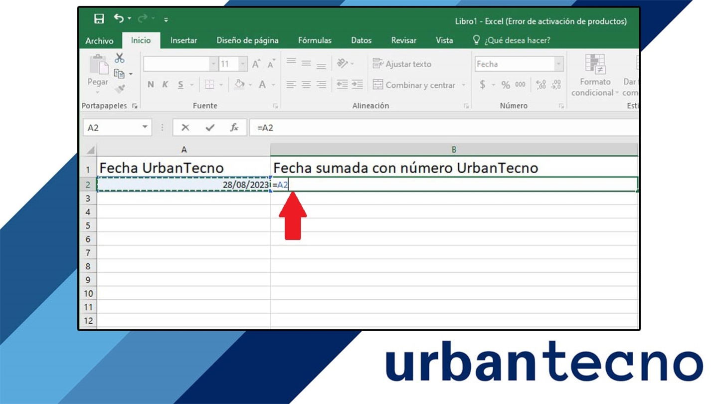Expand the font size 11 dropdown
This screenshot has height=404, width=718.
click(243, 64)
